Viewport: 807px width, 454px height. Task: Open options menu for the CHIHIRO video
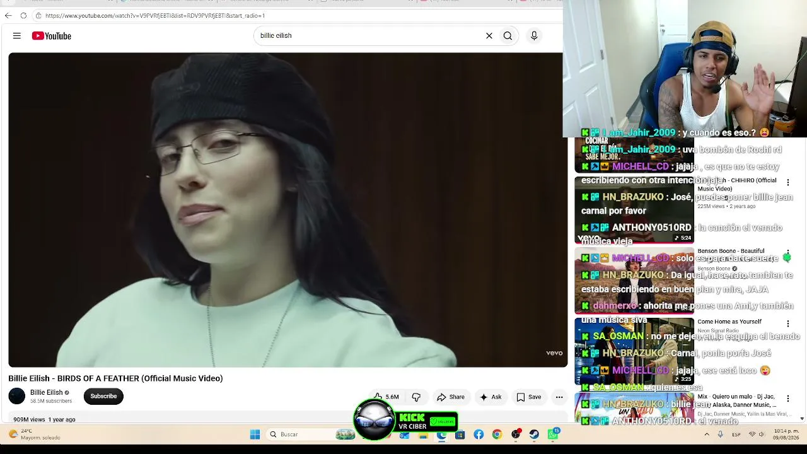click(787, 183)
